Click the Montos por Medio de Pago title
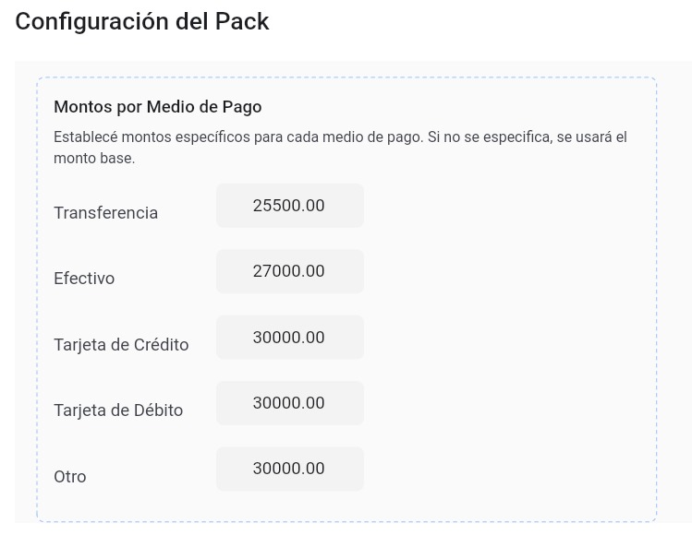Viewport: 692px width, 535px height. [158, 107]
